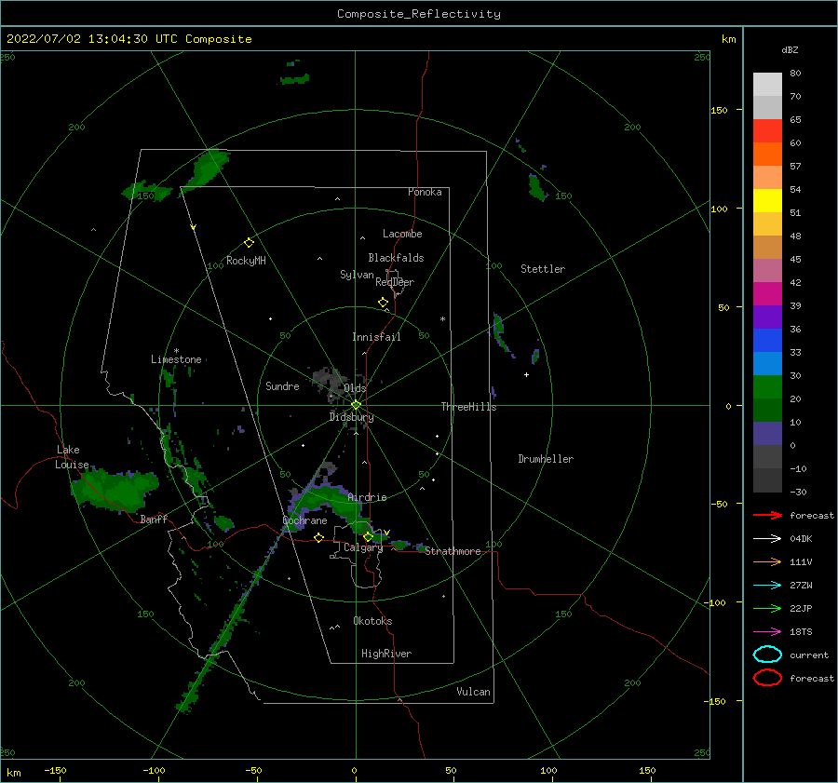This screenshot has height=783, width=838.
Task: Click the HighRiver city label
Action: click(386, 654)
